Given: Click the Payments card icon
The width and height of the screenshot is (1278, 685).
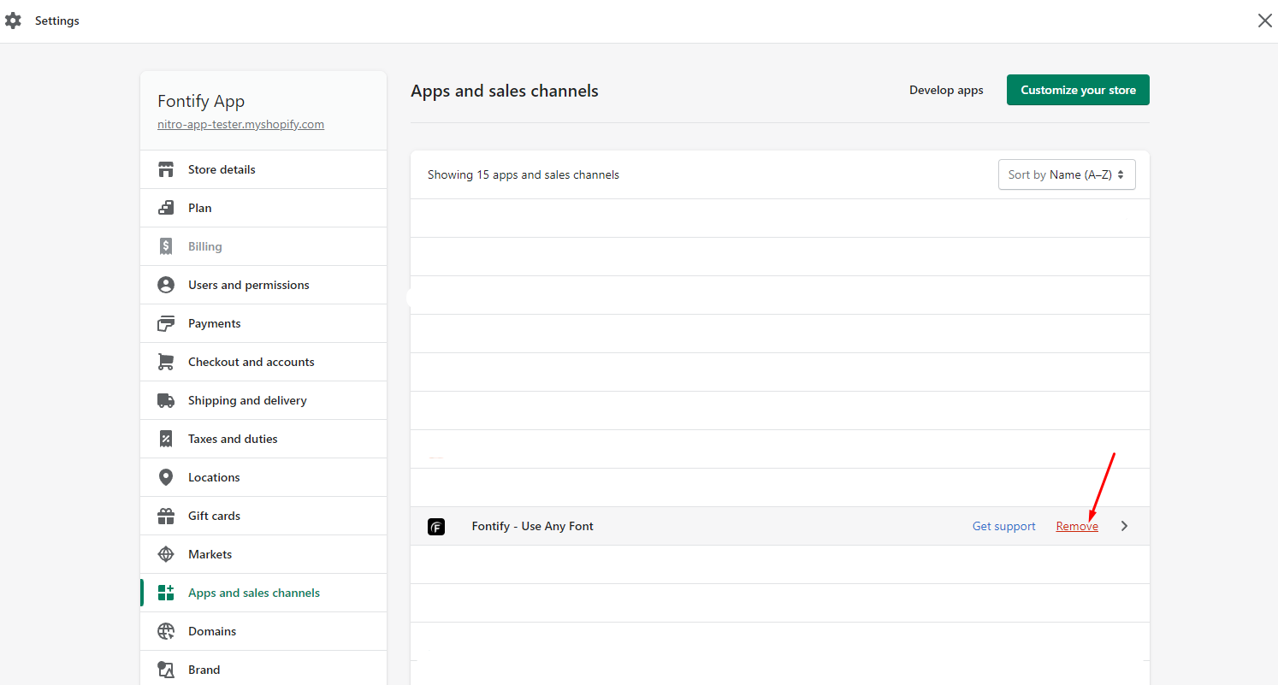Looking at the screenshot, I should (x=166, y=323).
